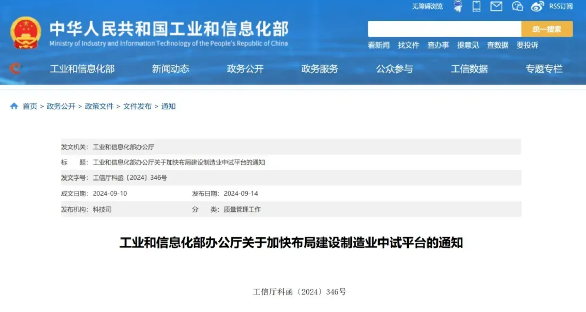Switch to the 找文件 tab
The width and height of the screenshot is (586, 312).
click(409, 45)
